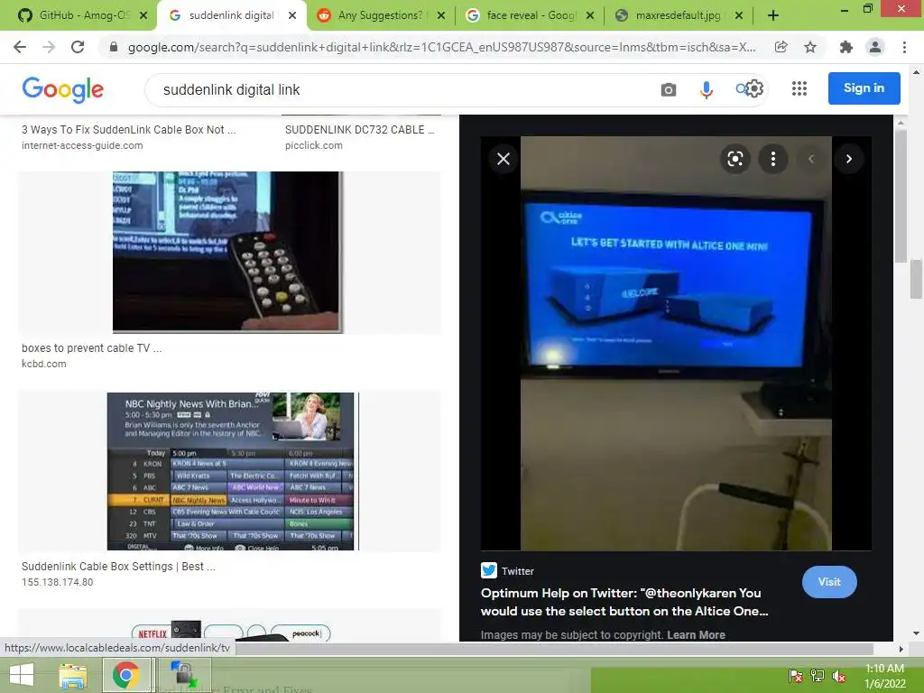Open the Windows Start menu
This screenshot has width=924, height=693.
tap(22, 675)
